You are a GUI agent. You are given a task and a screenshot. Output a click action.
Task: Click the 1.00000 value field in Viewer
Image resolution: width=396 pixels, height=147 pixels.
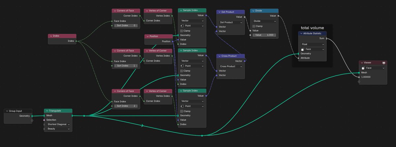[x=366, y=77]
